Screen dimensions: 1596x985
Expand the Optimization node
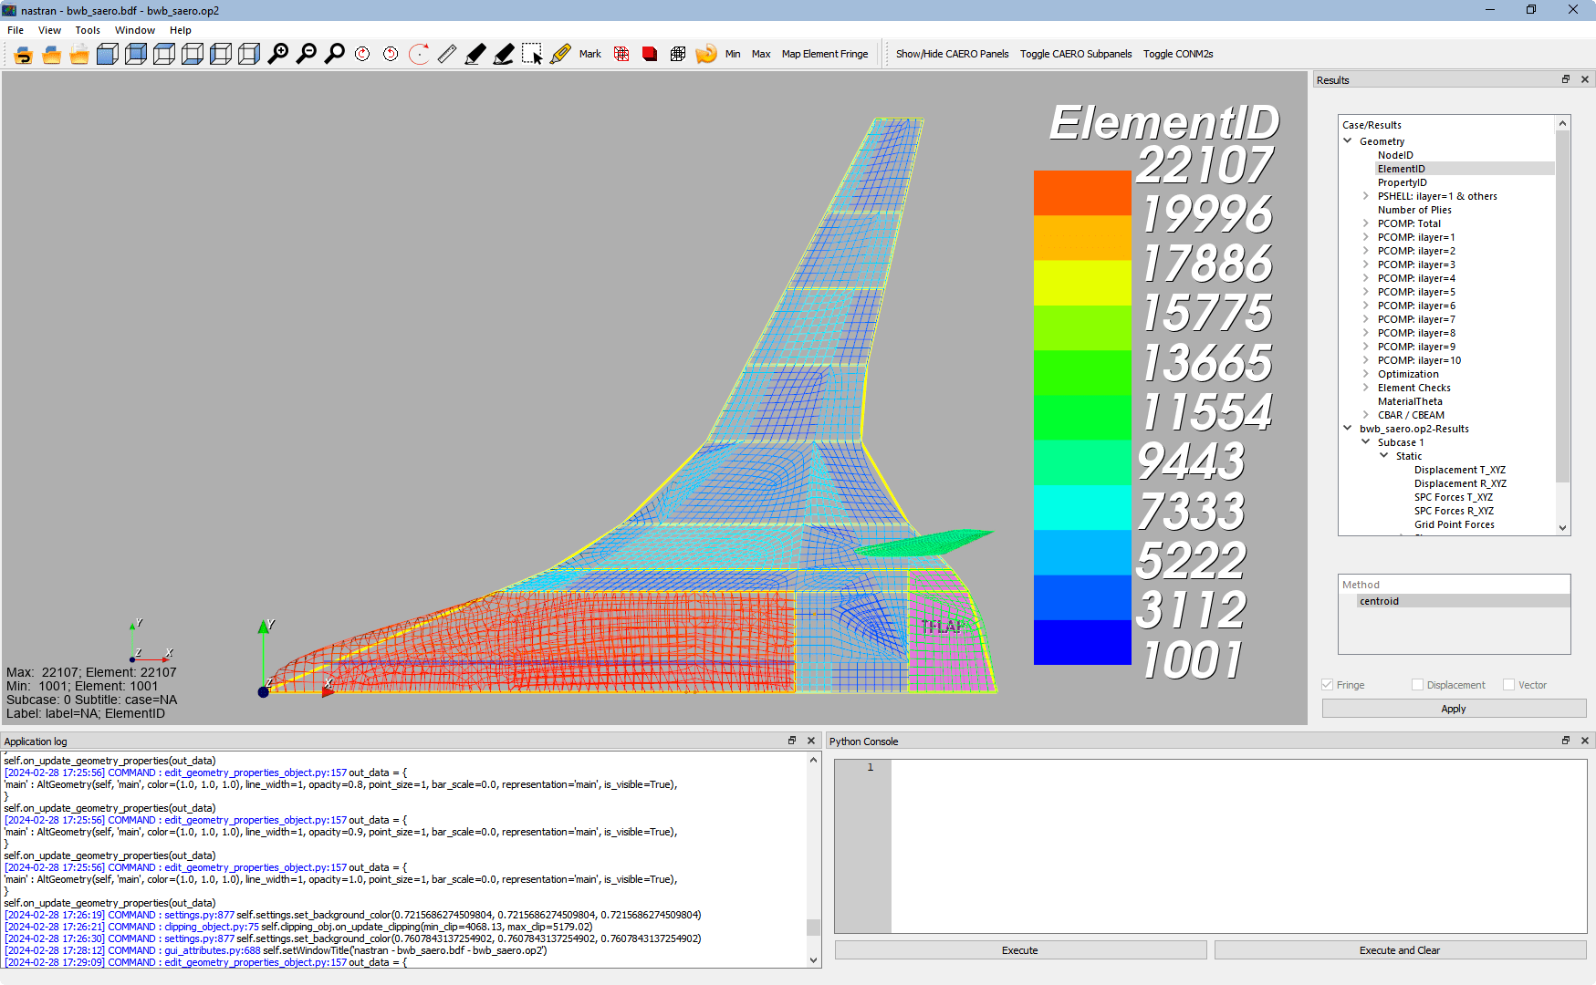pos(1366,374)
